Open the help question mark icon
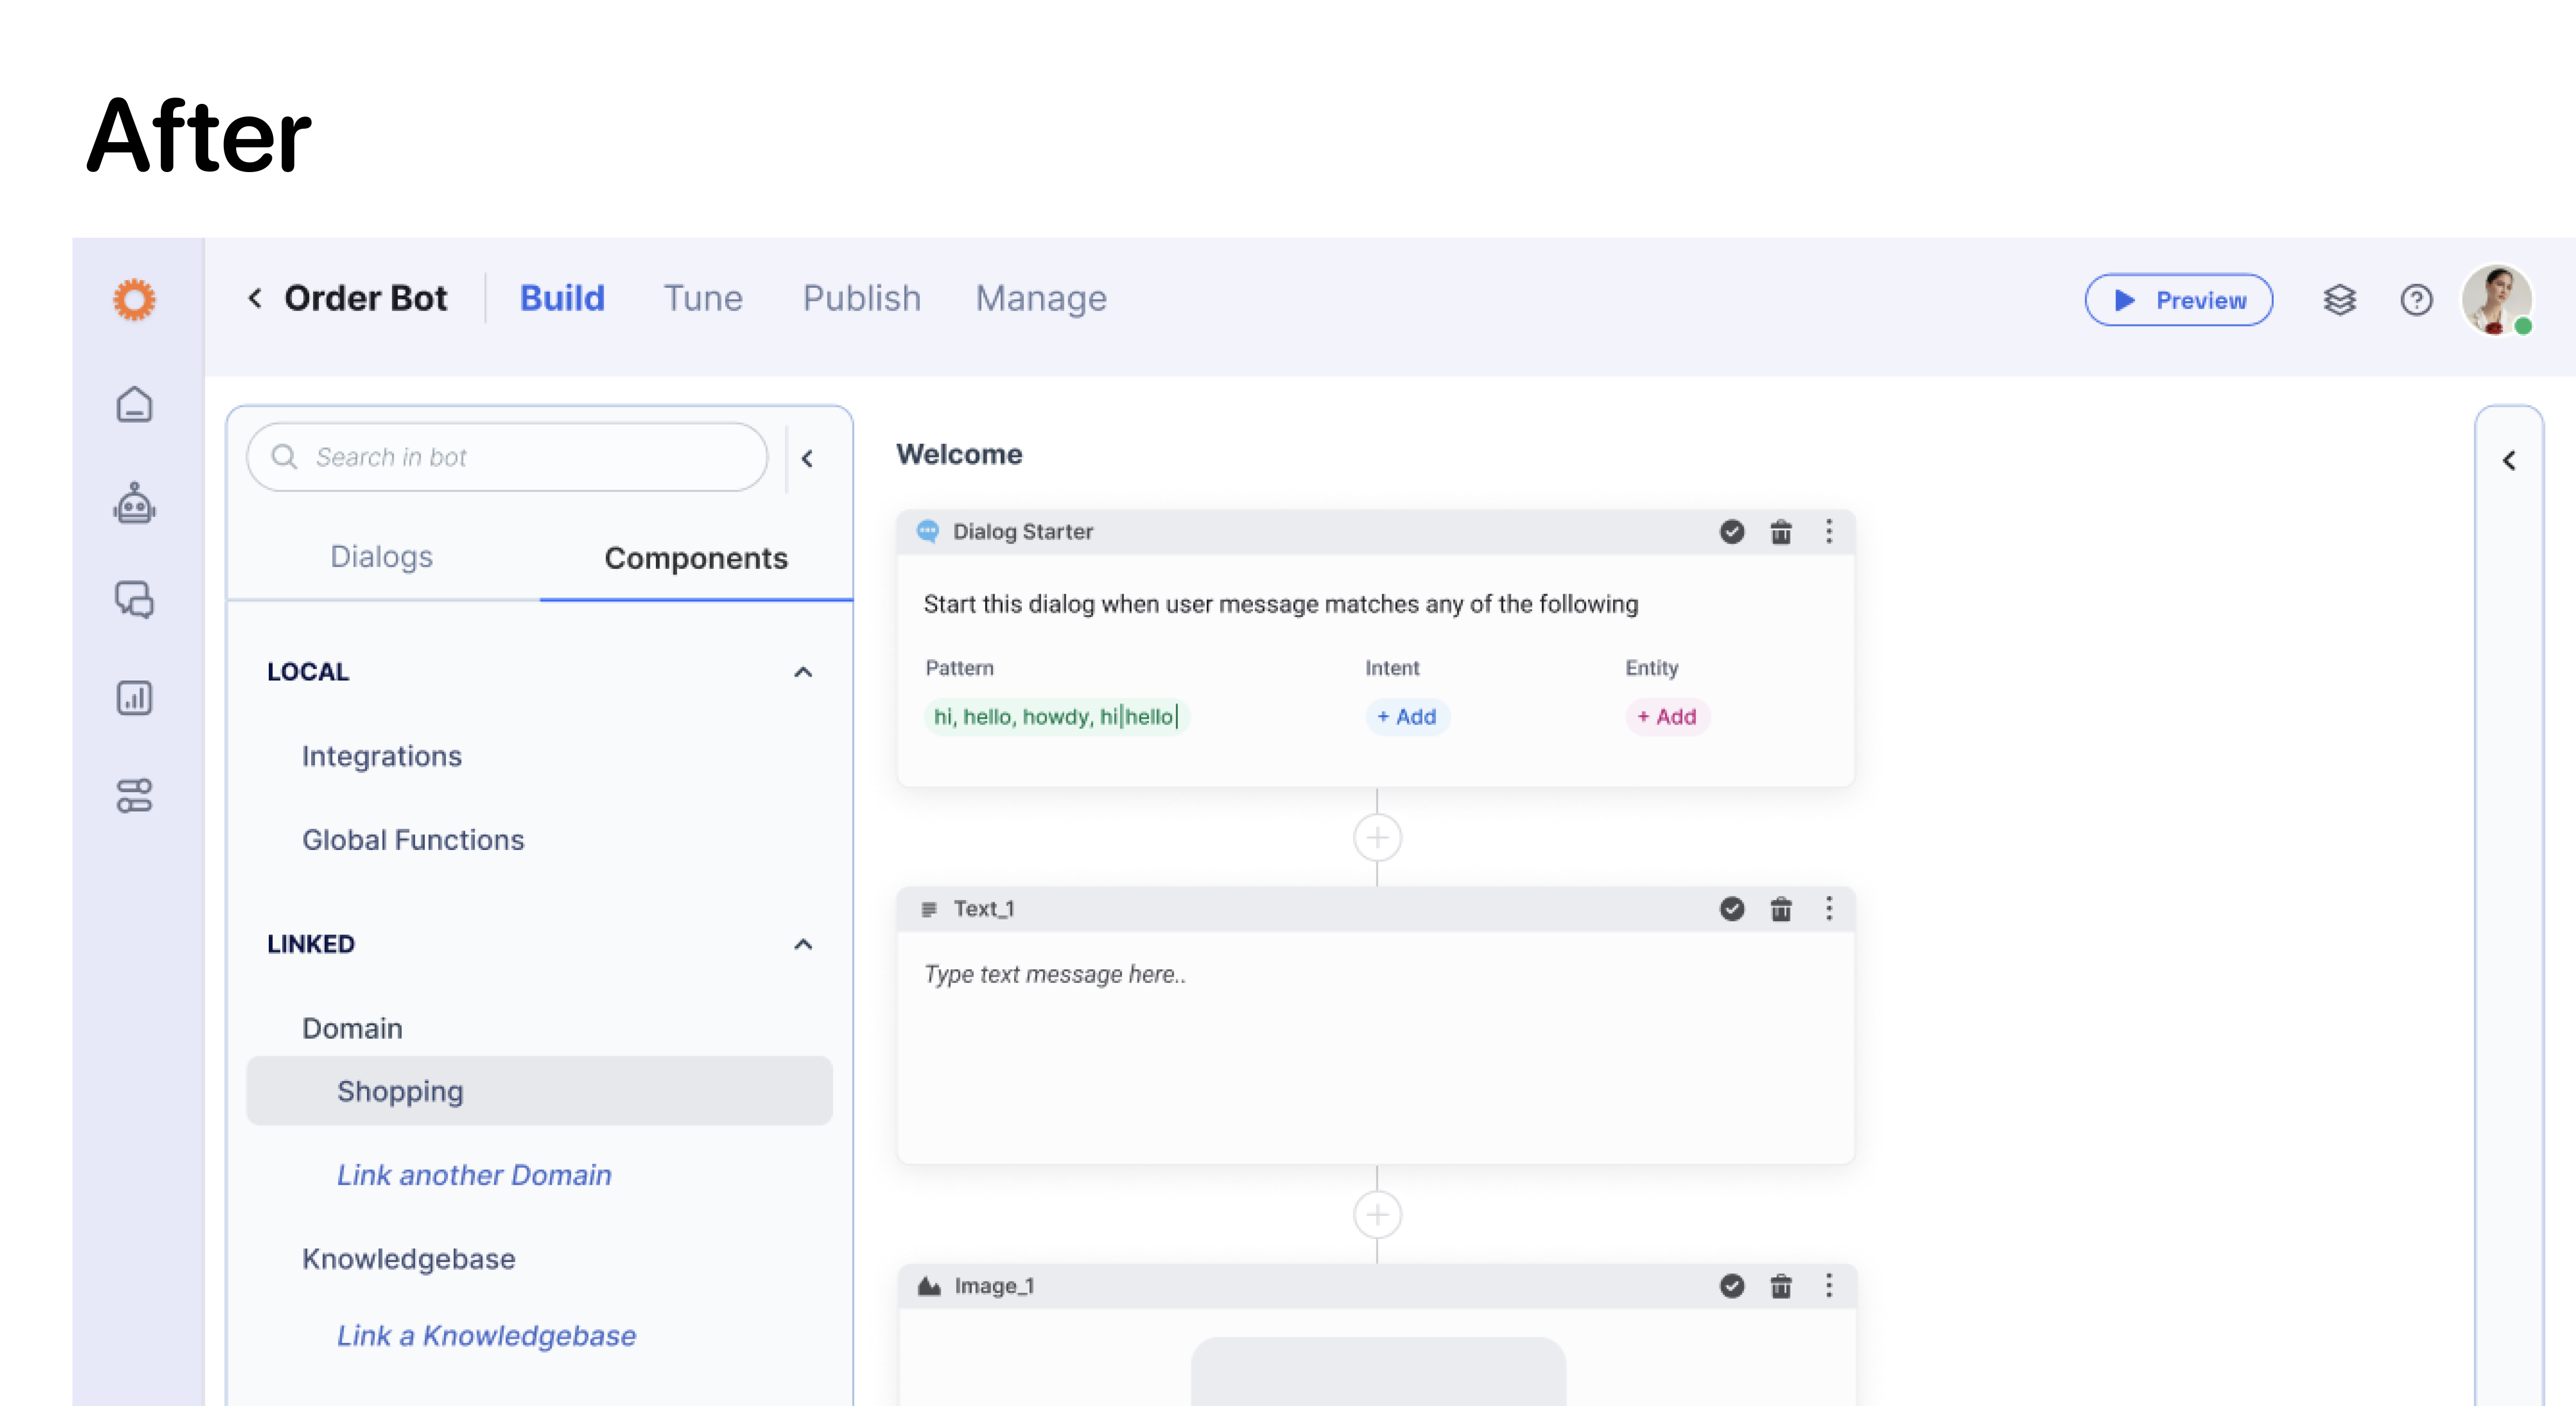2576x1406 pixels. pos(2416,300)
